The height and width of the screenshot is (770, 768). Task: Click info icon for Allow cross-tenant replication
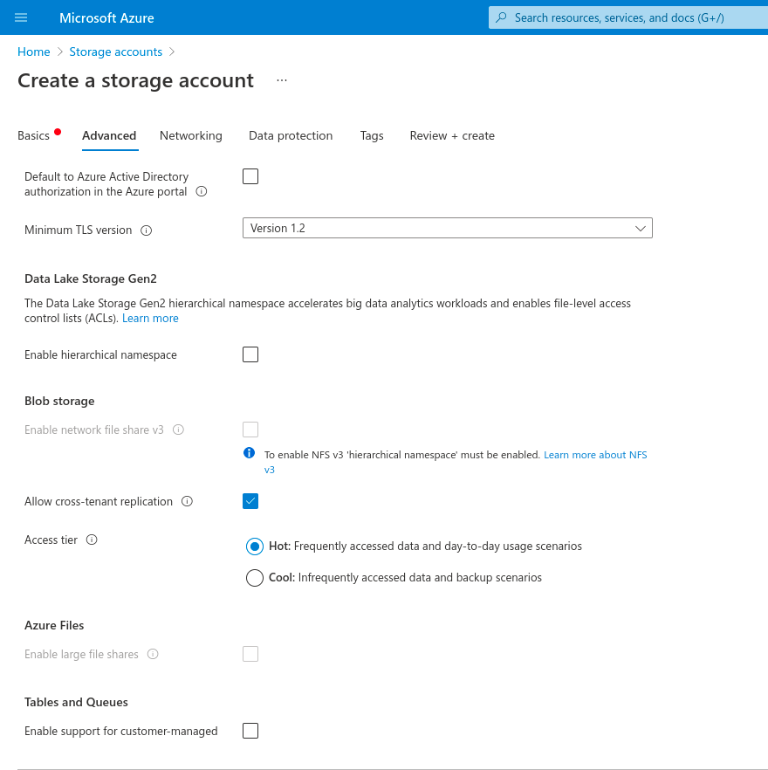coord(187,502)
